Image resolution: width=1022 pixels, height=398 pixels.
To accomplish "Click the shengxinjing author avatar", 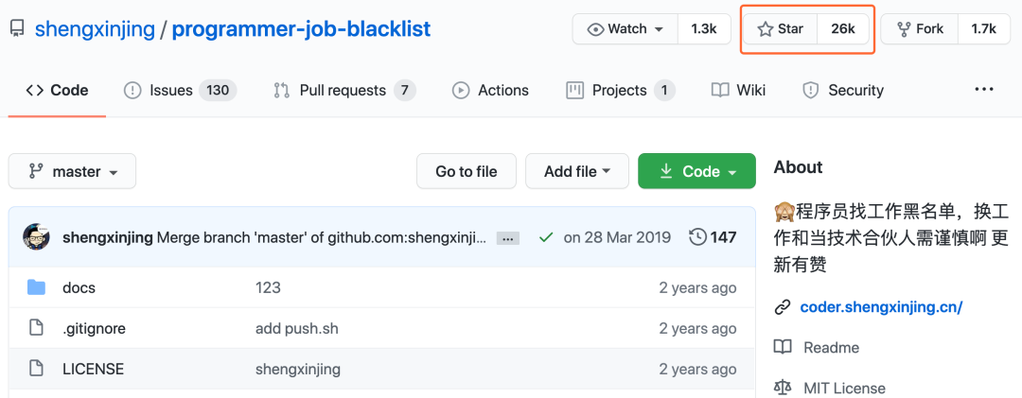I will point(37,237).
